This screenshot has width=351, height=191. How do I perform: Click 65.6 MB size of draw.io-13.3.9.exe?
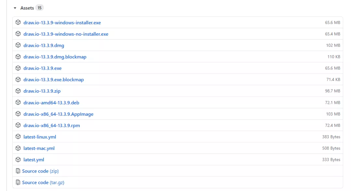(332, 68)
